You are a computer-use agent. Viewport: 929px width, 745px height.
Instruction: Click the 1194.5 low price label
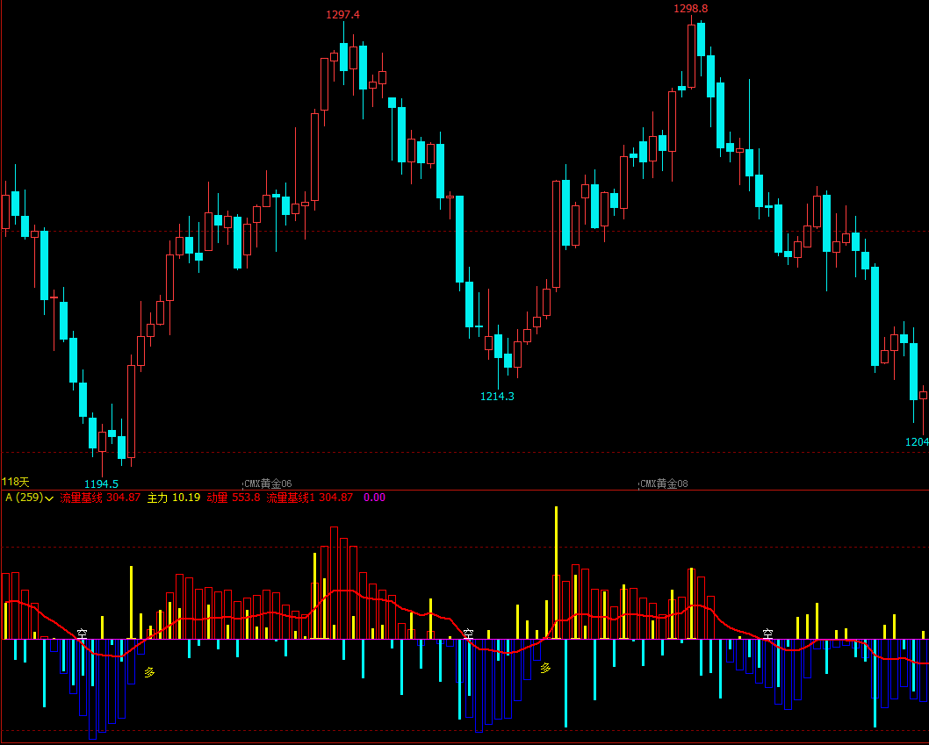101,484
